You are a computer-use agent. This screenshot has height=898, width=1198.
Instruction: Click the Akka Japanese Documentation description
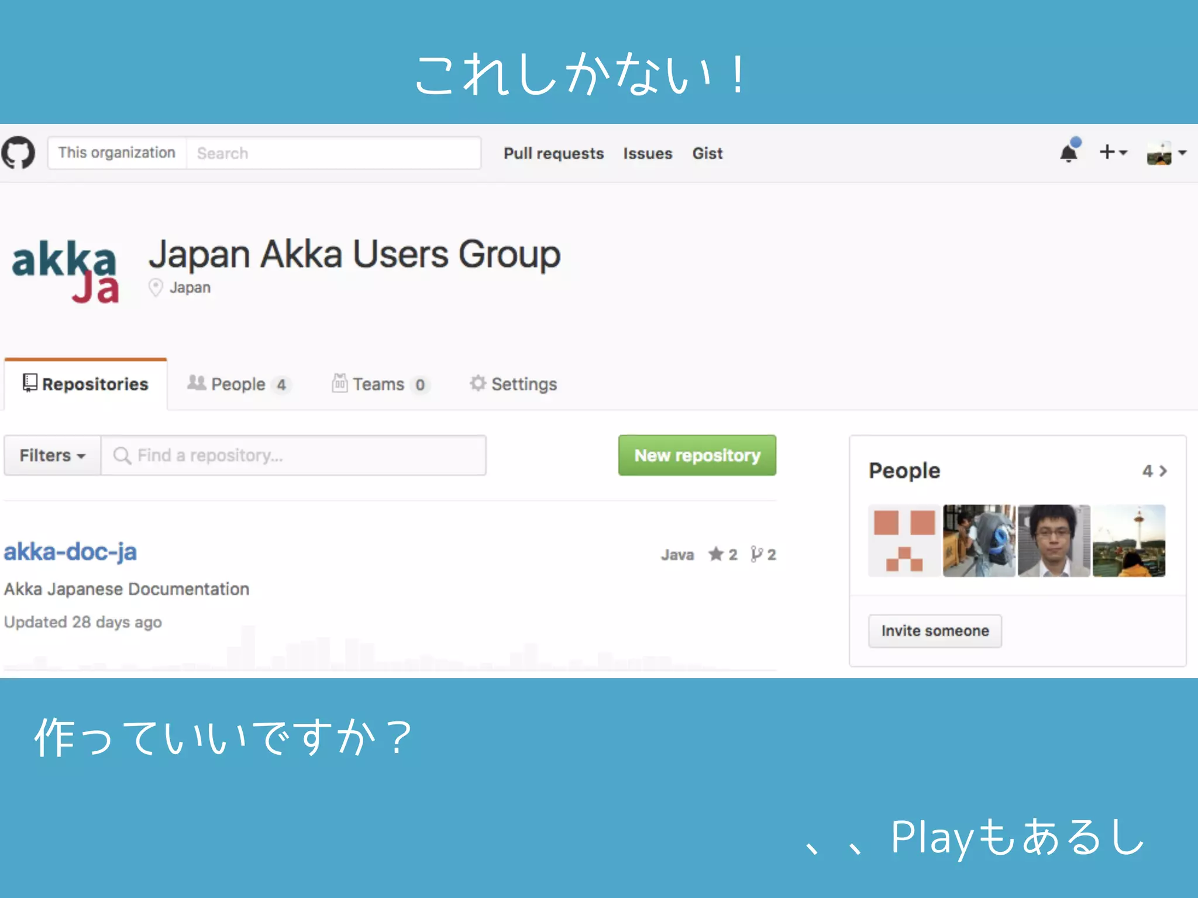[126, 589]
